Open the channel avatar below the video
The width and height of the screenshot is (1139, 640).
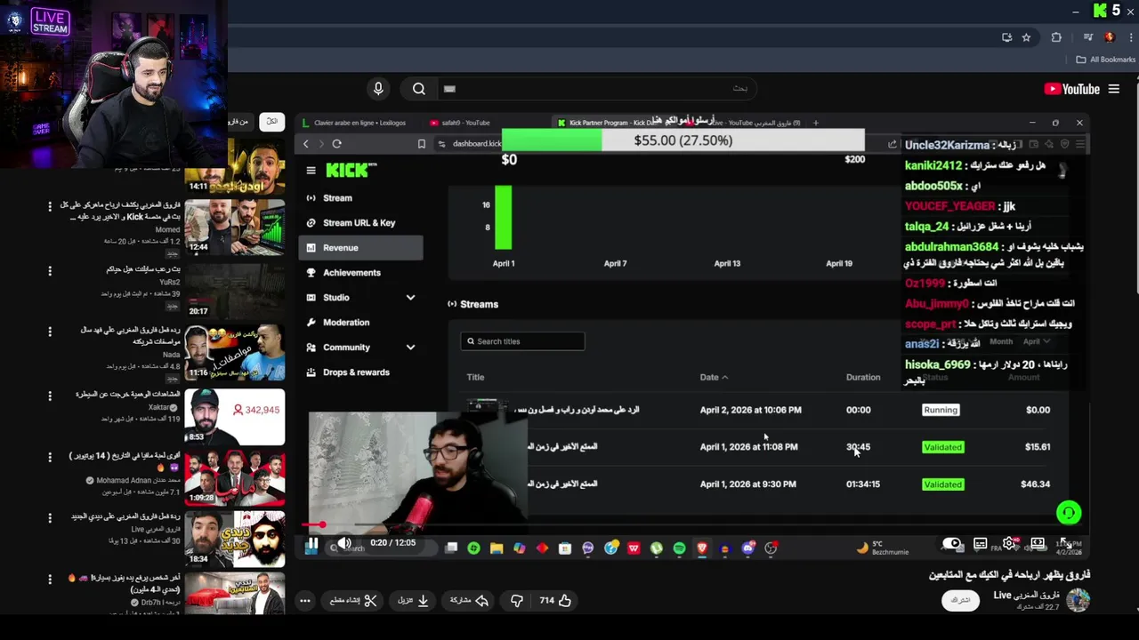click(1078, 600)
